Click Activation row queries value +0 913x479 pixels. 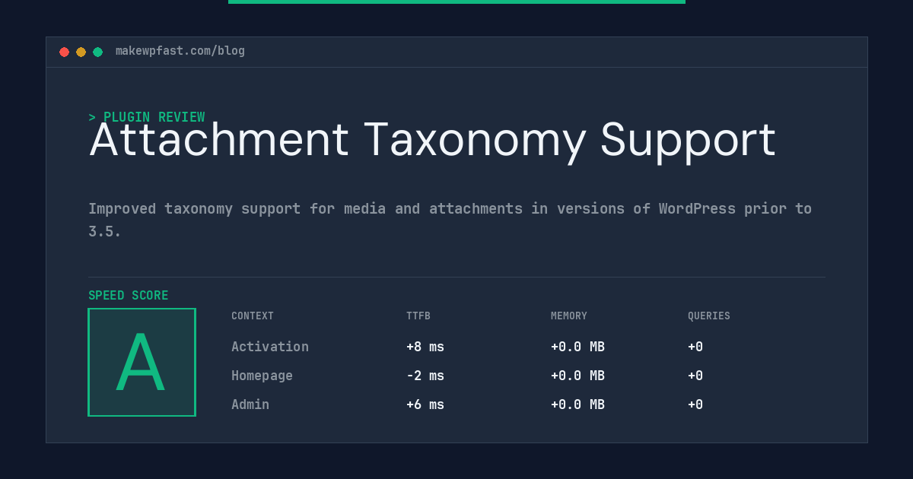(x=695, y=347)
